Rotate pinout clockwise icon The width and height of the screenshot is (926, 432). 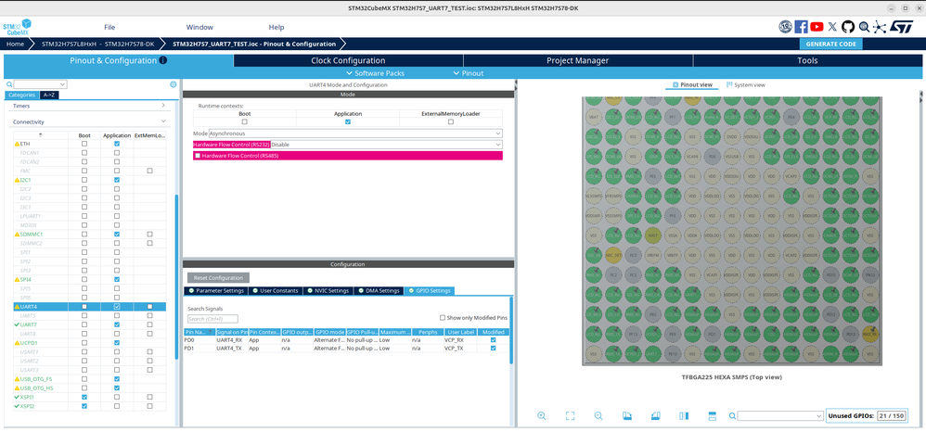(x=627, y=415)
